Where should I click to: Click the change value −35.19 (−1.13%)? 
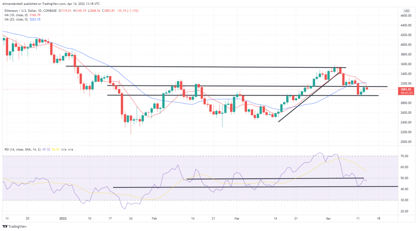pos(128,11)
